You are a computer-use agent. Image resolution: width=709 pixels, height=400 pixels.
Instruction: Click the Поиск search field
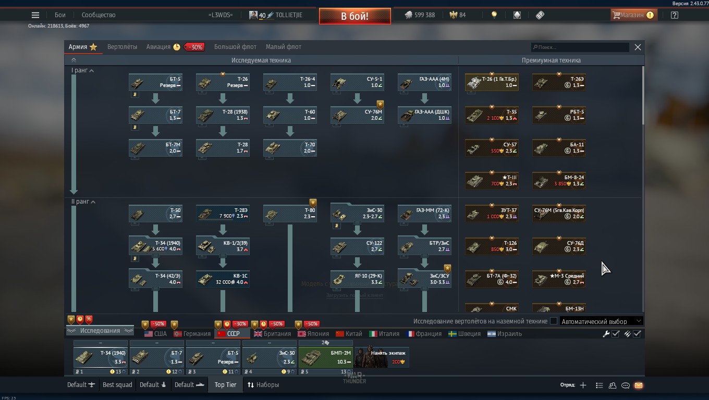[580, 47]
